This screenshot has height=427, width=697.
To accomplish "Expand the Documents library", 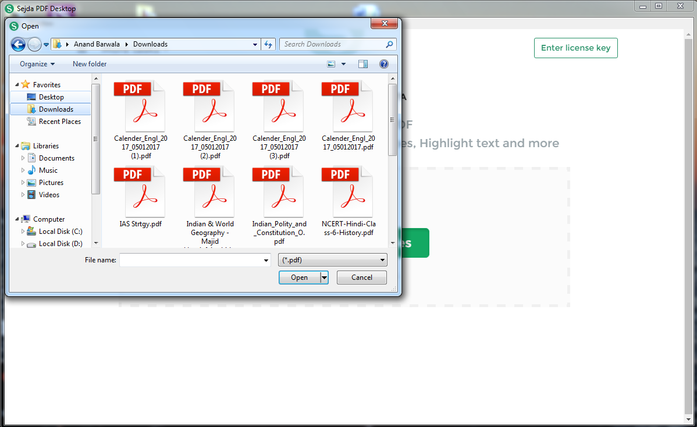I will [23, 158].
